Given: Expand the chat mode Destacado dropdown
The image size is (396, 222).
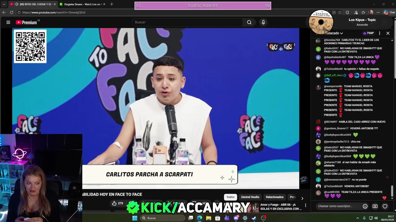Looking at the screenshot, I should [x=334, y=33].
